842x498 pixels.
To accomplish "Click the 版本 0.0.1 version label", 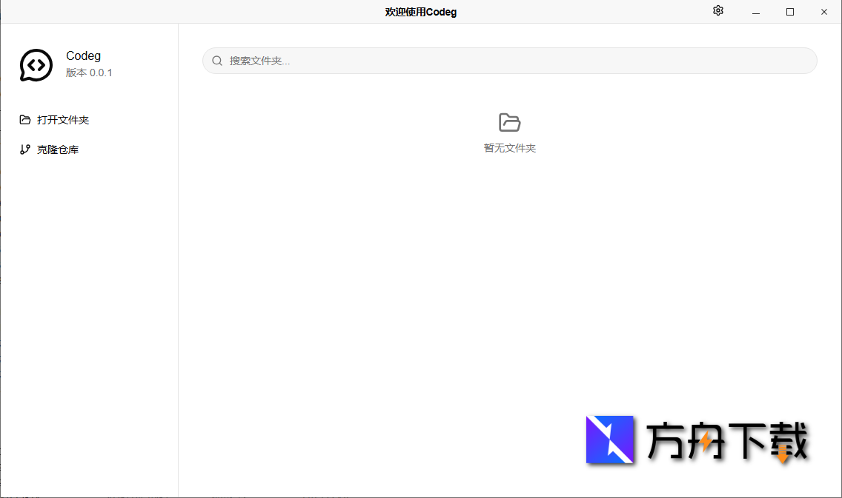I will pyautogui.click(x=88, y=73).
